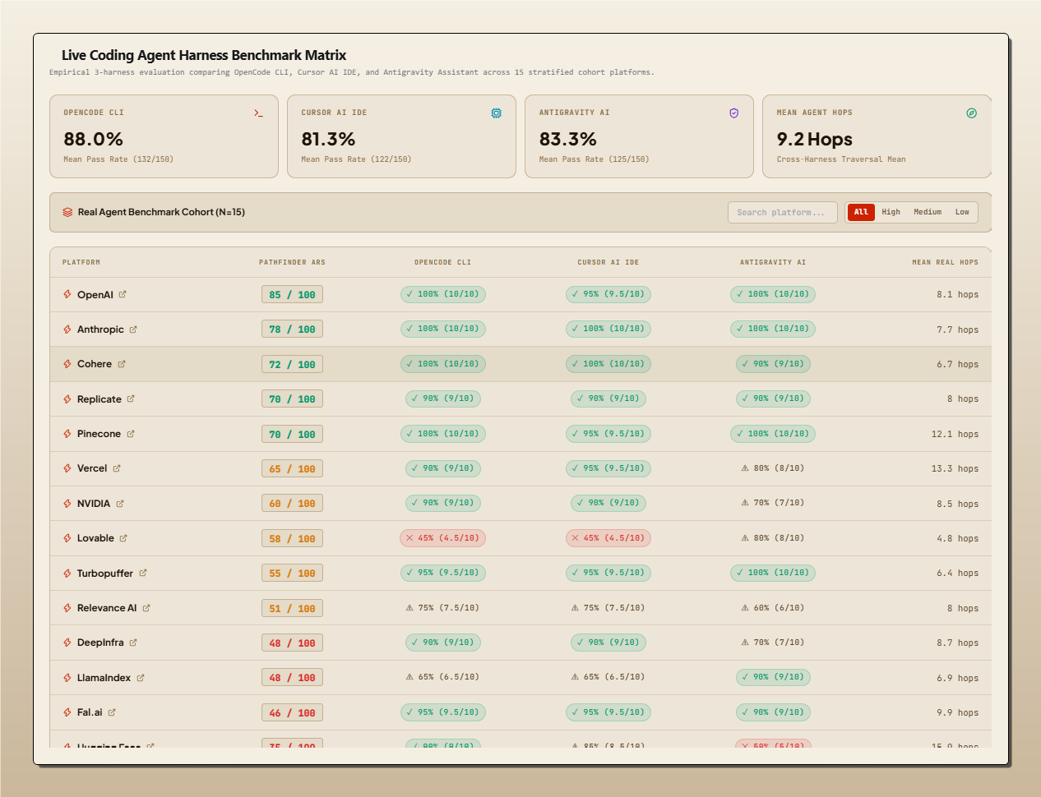Click the red platform icon left of OpenAI
1041x797 pixels.
click(x=67, y=294)
